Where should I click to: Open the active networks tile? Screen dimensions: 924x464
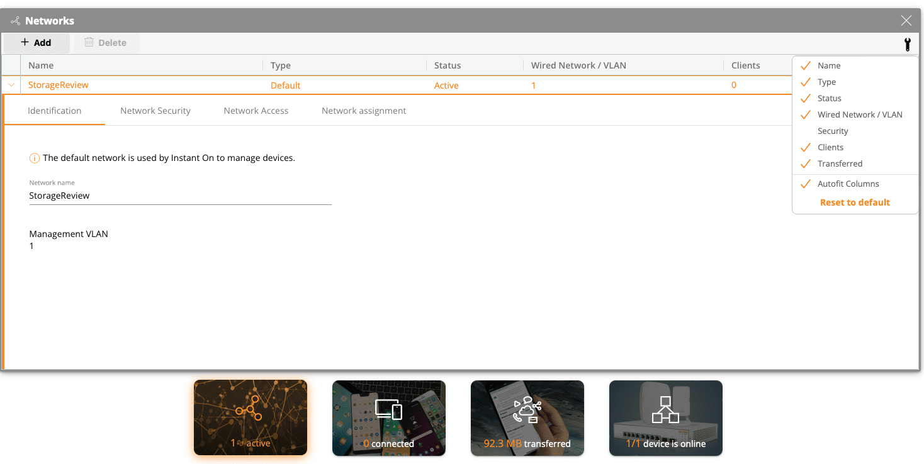pyautogui.click(x=251, y=417)
